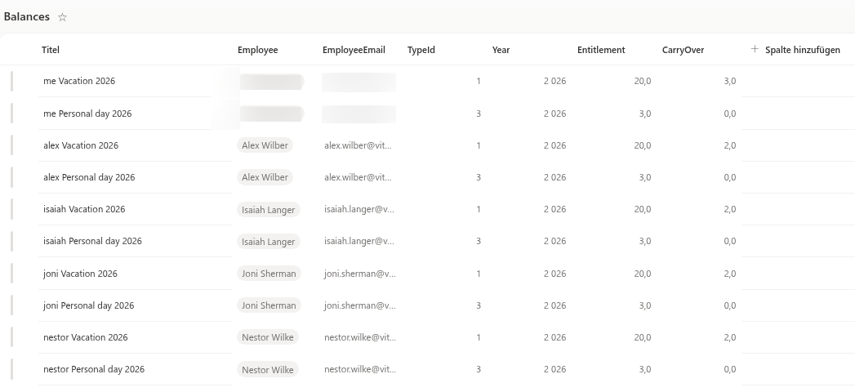Screen dimensions: 855x392
Task: Open the 'alex Vacation 2026' item
Action: point(81,145)
